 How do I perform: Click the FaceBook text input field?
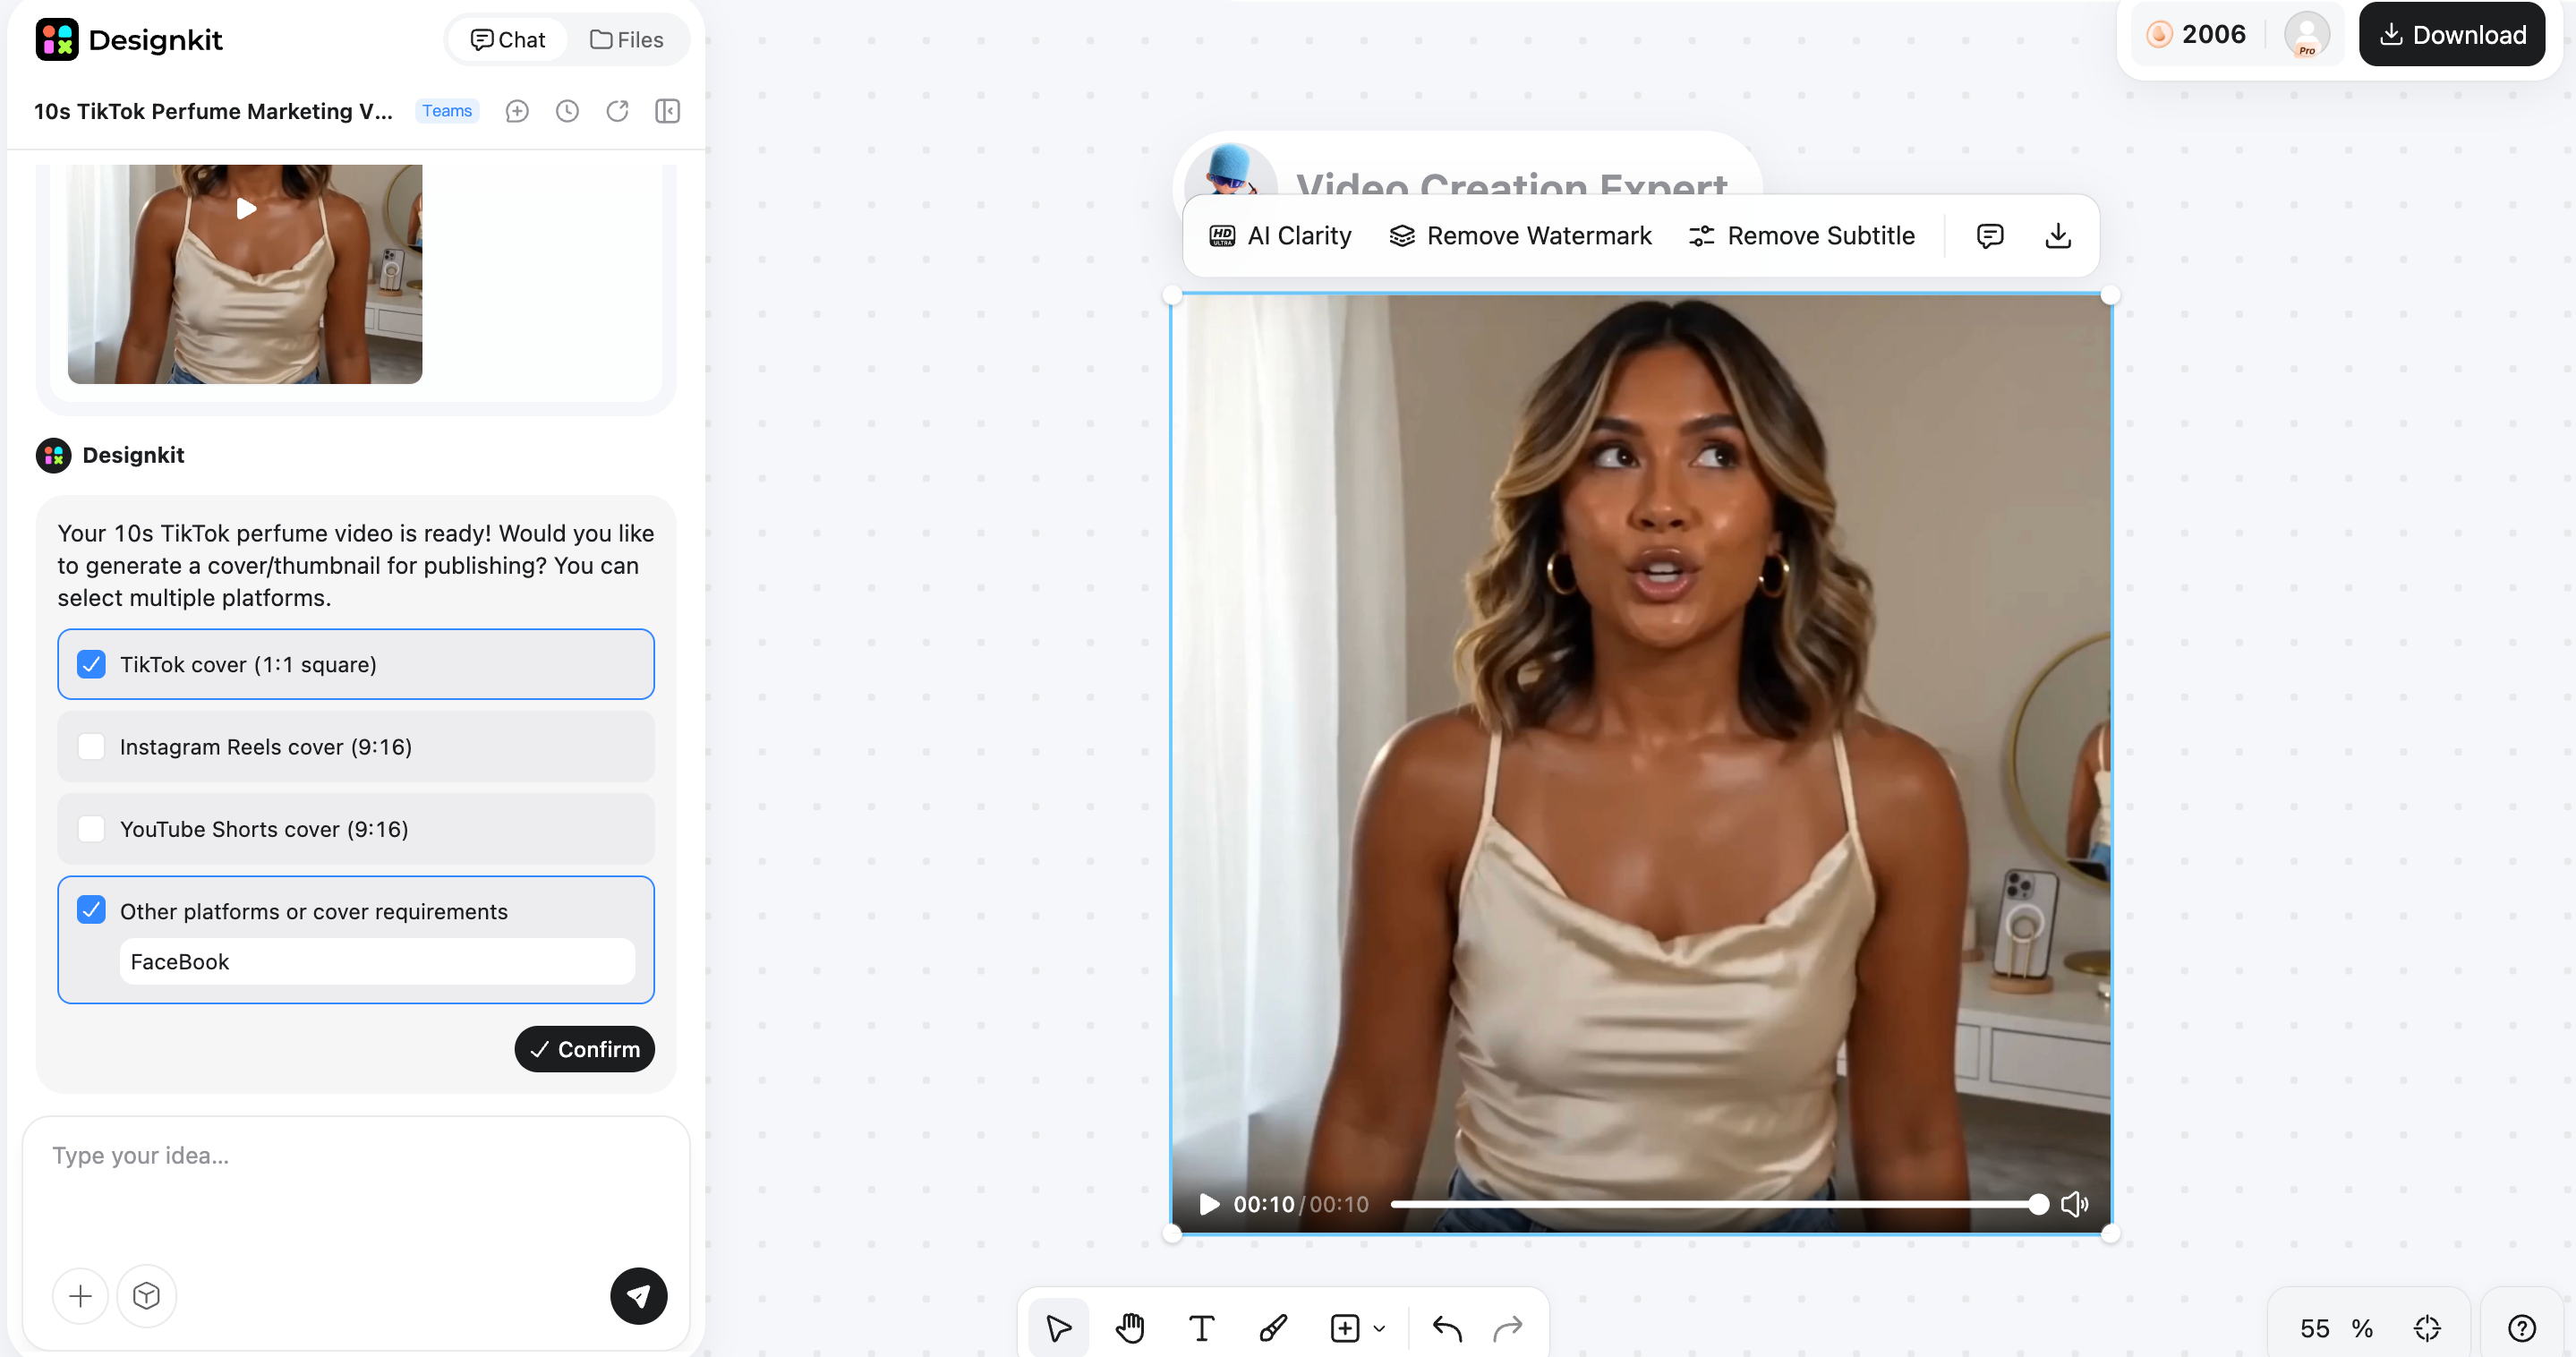(377, 961)
